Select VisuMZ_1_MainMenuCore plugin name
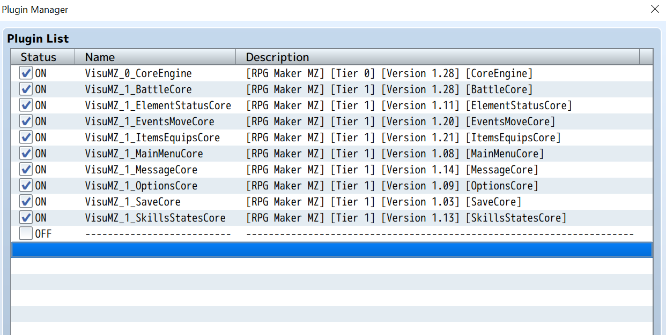 [144, 154]
